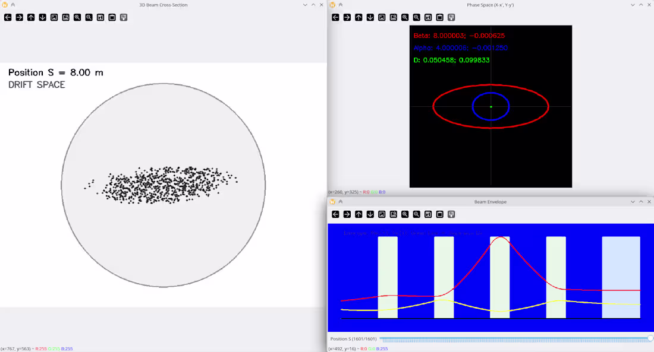Viewport: 654px width, 352px height.
Task: Open the window menu icon on Beam Envelope titlebar
Action: (x=332, y=201)
